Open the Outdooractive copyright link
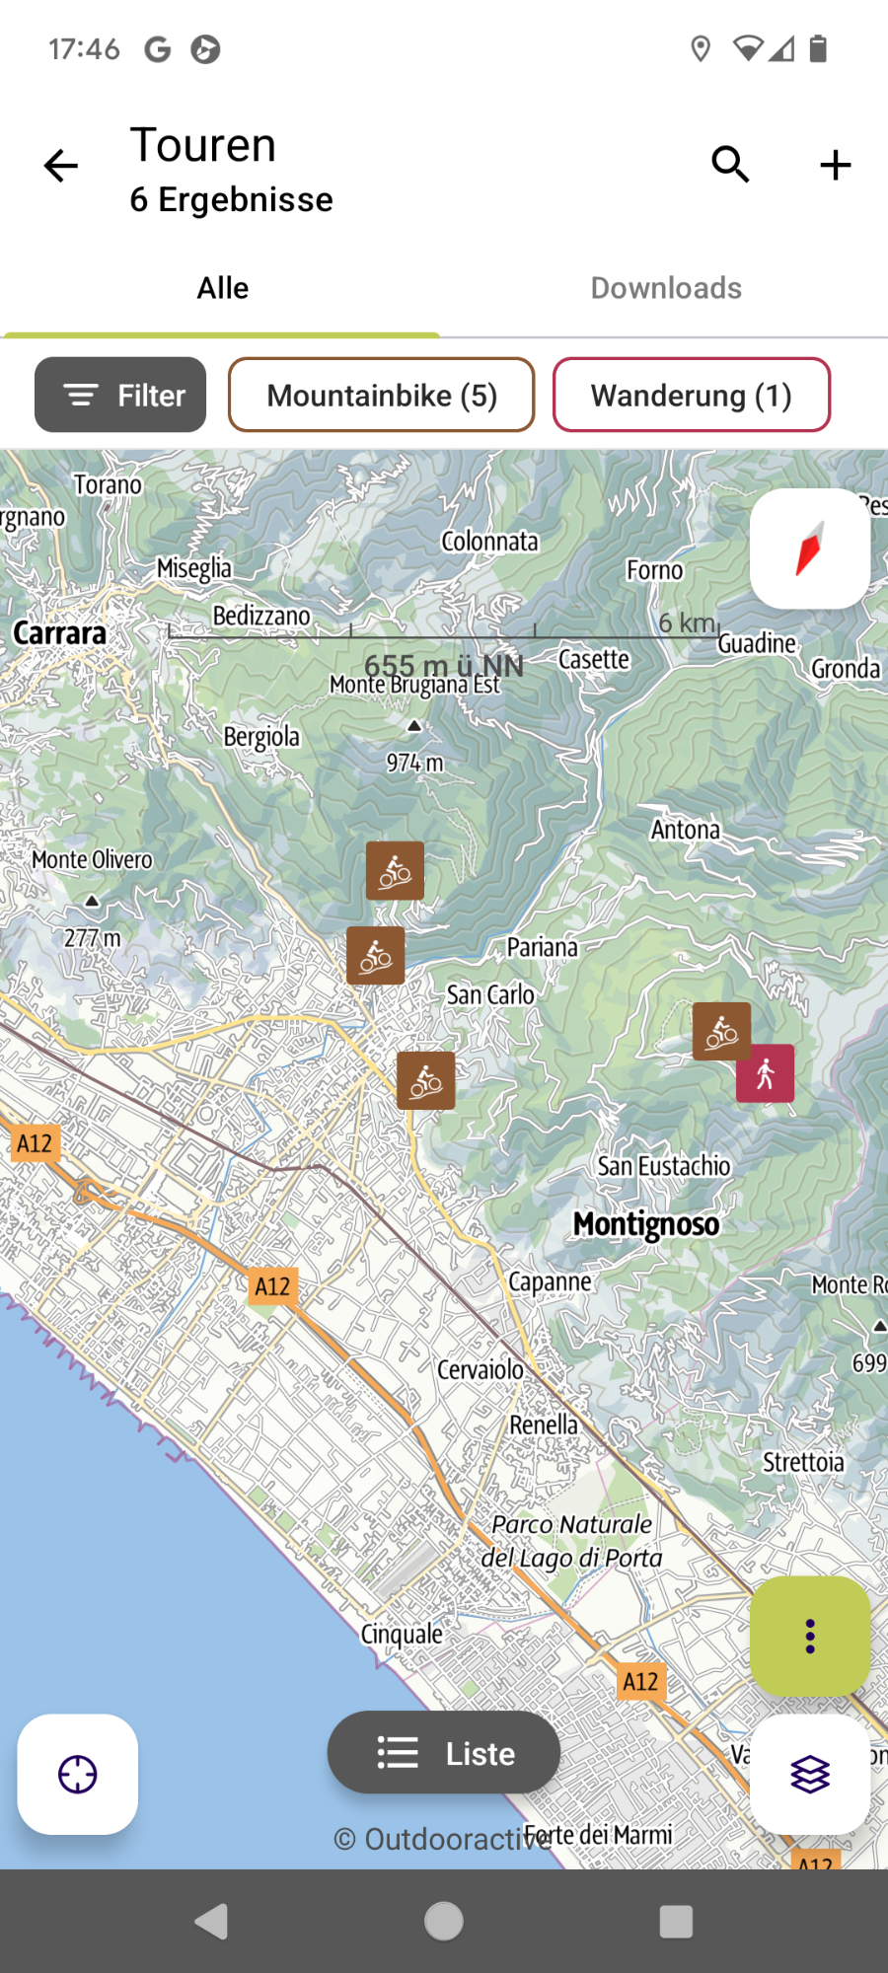Screen dimensions: 888x1973 click(x=442, y=1840)
